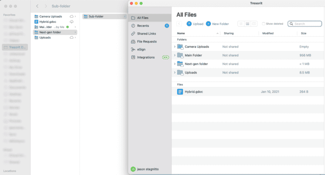The width and height of the screenshot is (325, 175).
Task: Open eSign in Tresorit sidebar
Action: (149, 49)
